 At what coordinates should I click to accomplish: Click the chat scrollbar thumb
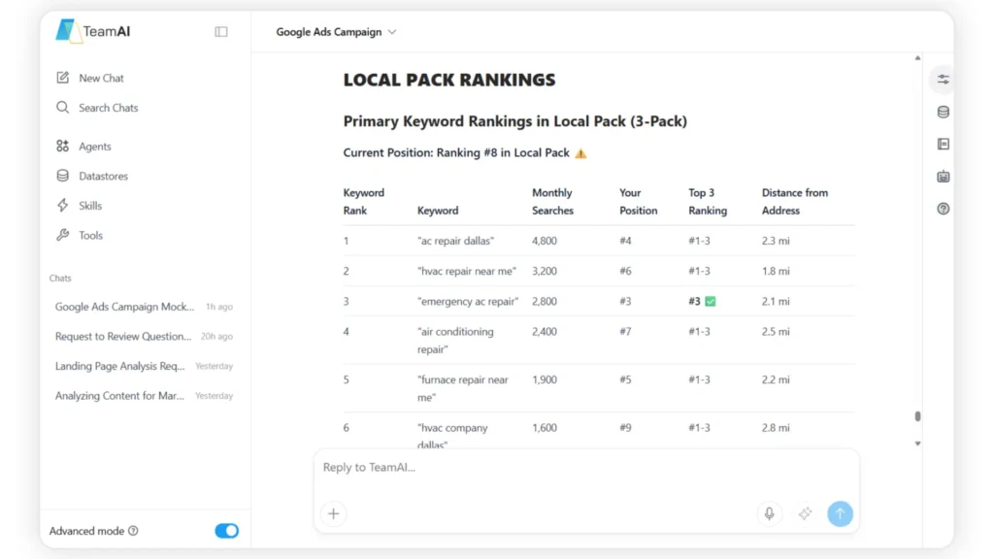click(917, 416)
